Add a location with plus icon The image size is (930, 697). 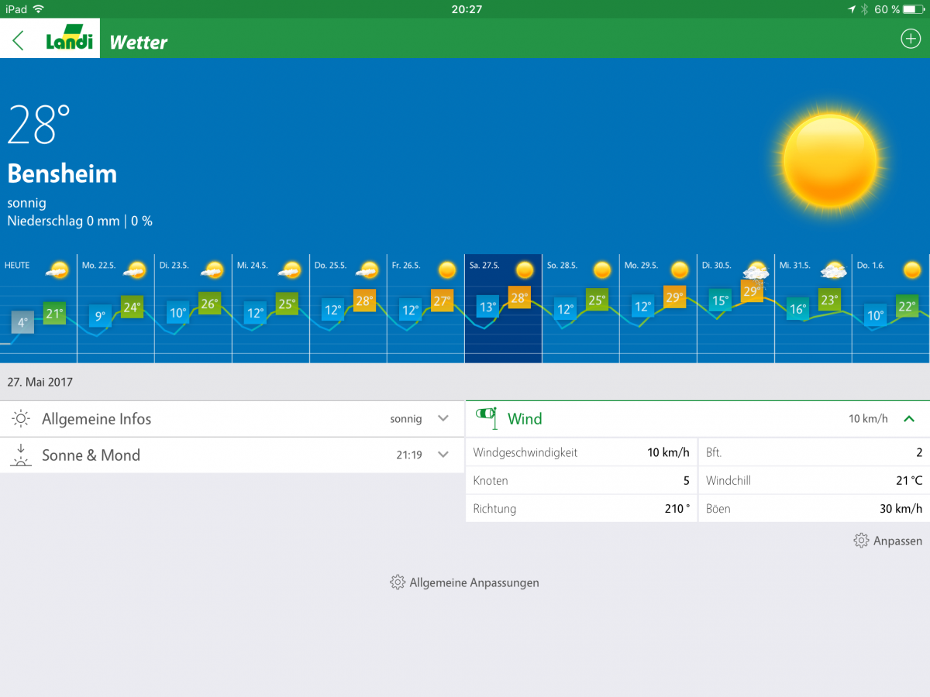coord(910,39)
